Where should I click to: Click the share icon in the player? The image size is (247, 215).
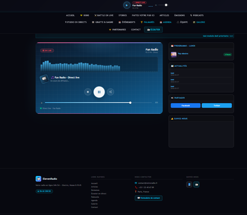click(110, 92)
